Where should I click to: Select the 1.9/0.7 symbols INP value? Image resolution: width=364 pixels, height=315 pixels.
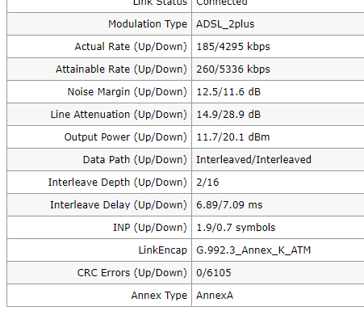[236, 228]
